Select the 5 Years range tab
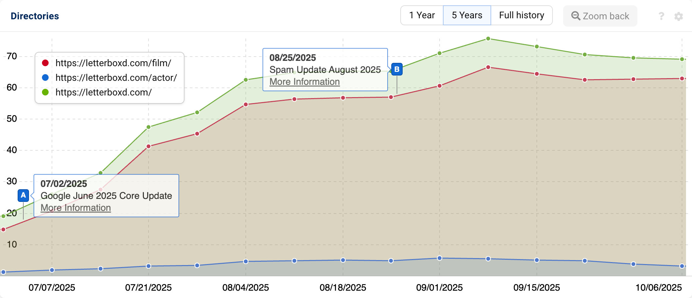 tap(467, 15)
